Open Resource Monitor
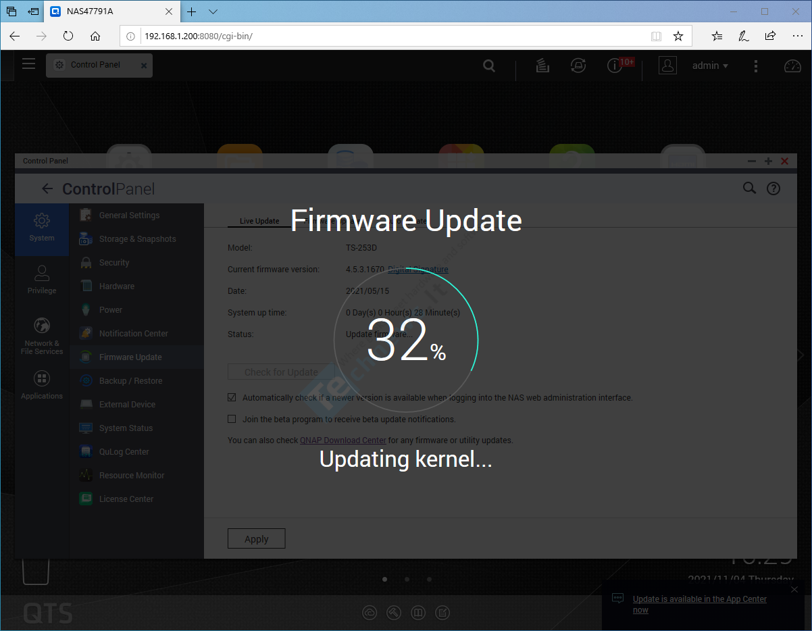This screenshot has height=631, width=812. coord(136,476)
